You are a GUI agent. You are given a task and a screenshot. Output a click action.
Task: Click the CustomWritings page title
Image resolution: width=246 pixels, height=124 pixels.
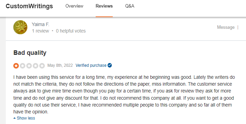29,6
